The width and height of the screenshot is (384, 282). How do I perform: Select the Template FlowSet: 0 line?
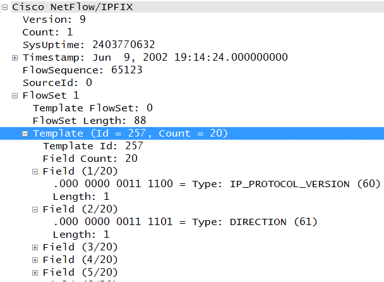[93, 108]
